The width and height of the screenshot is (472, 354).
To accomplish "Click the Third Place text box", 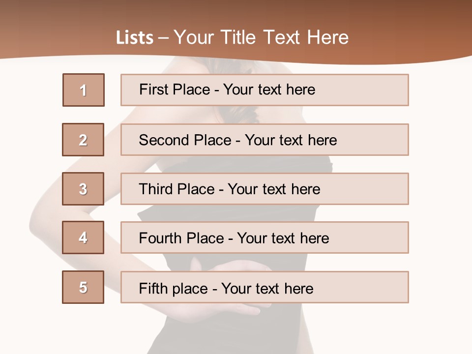I will 265,189.
